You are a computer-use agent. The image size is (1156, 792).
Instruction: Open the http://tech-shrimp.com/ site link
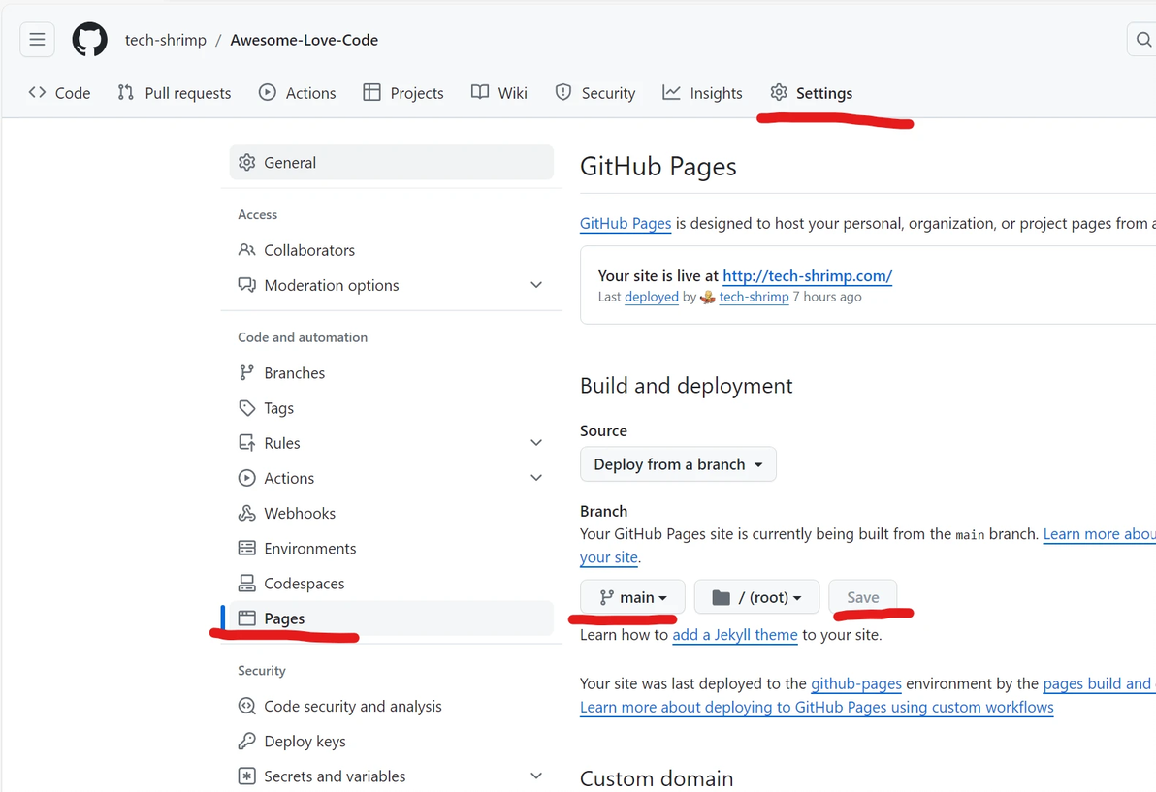807,276
